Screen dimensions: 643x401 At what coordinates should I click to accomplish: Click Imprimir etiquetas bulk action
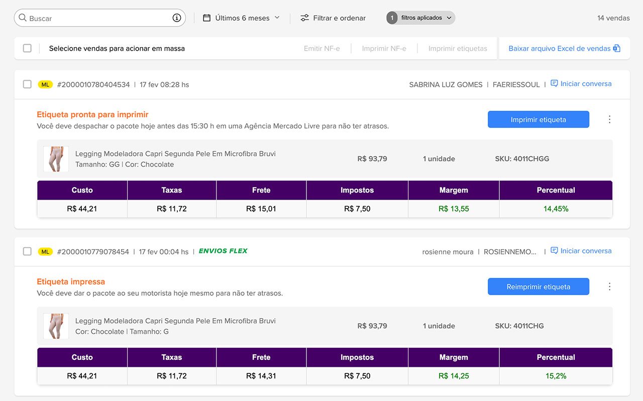pyautogui.click(x=458, y=49)
